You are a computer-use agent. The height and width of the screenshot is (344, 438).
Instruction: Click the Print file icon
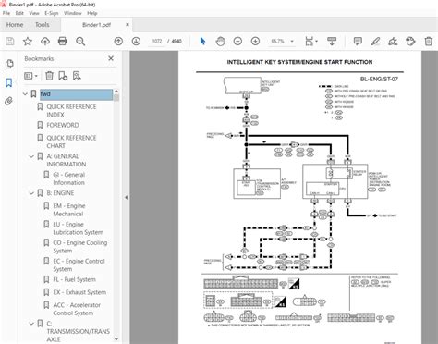[x=63, y=41]
